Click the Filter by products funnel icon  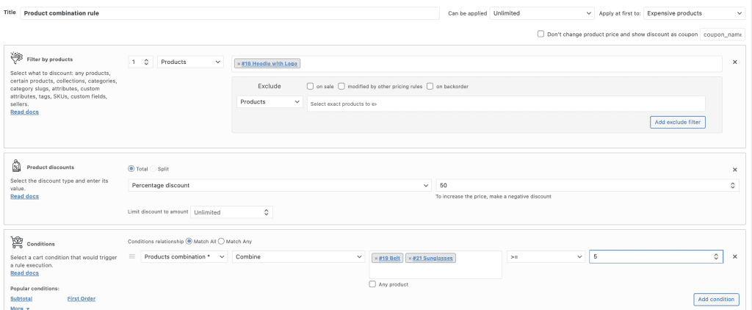click(x=16, y=60)
